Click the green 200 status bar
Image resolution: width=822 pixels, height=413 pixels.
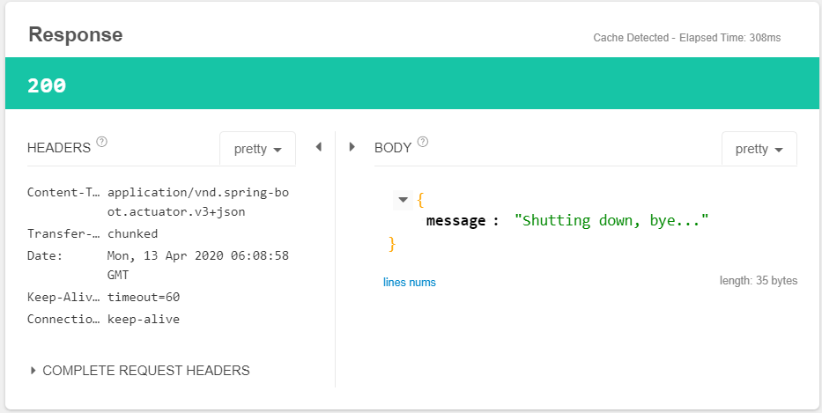(x=411, y=85)
